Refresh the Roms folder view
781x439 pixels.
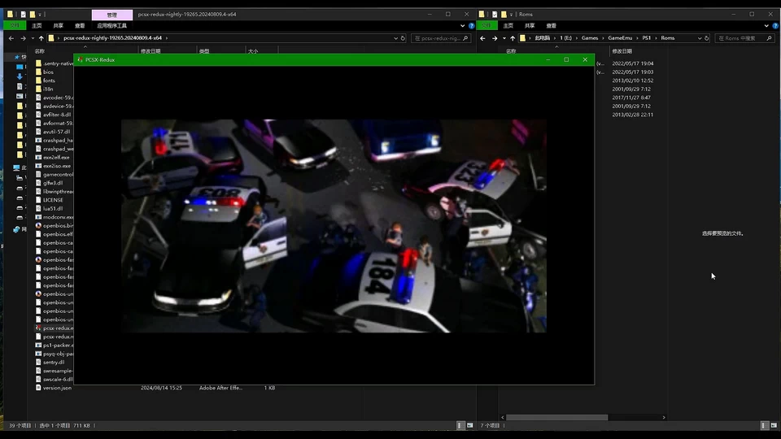point(706,38)
